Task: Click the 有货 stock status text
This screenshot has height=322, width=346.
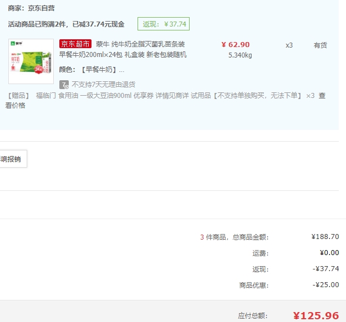Action: click(320, 45)
